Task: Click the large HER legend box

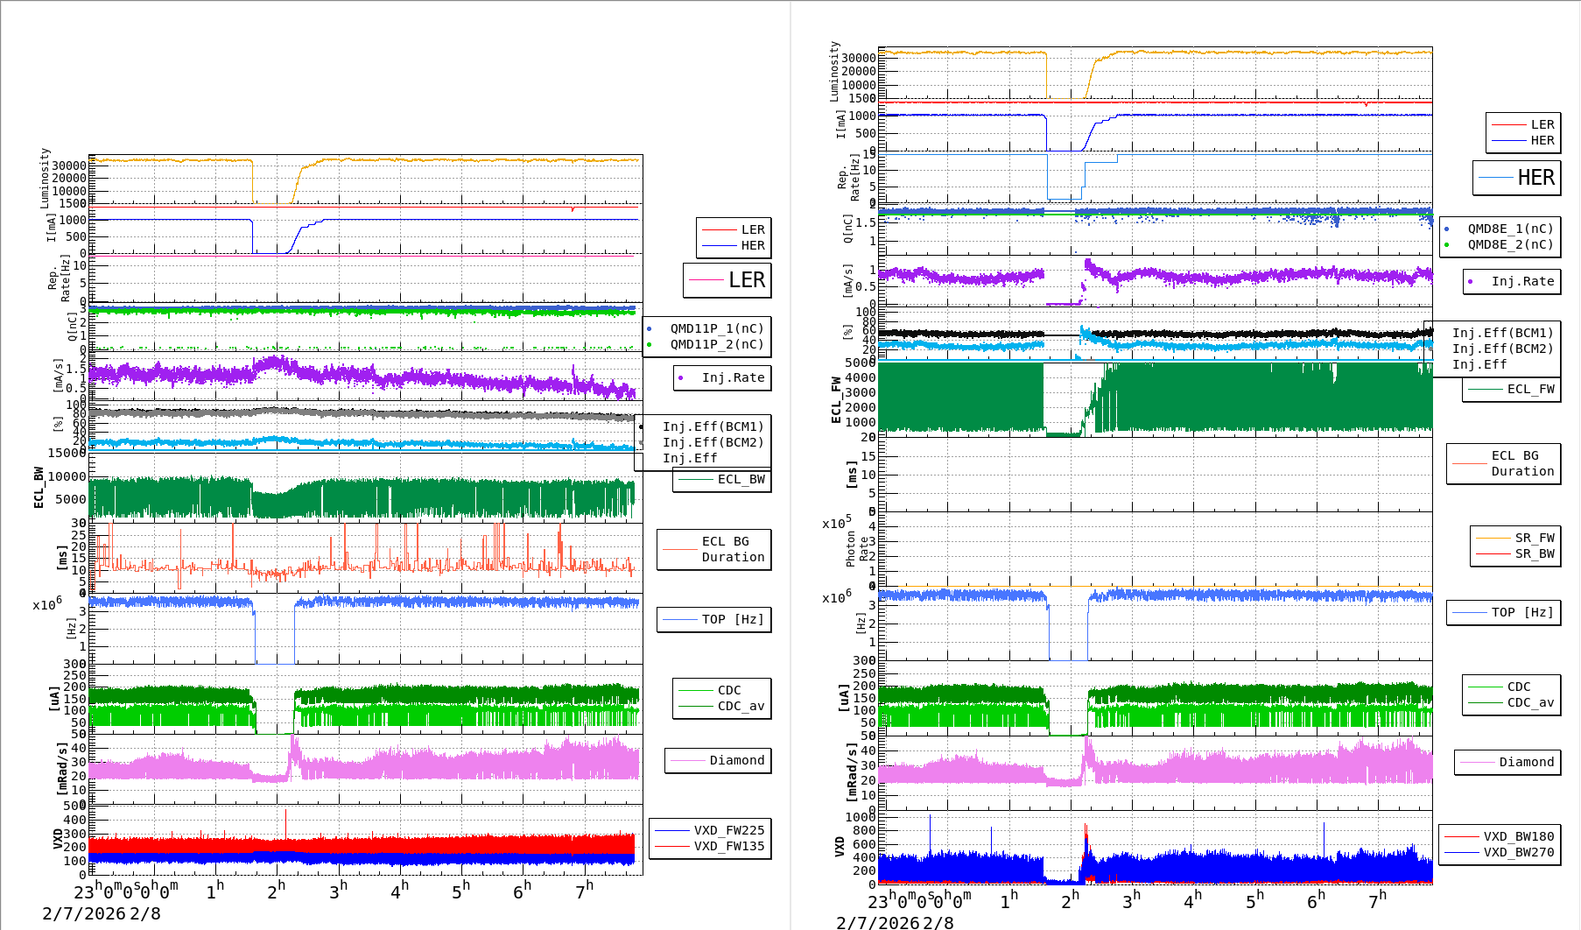Action: tap(1517, 178)
